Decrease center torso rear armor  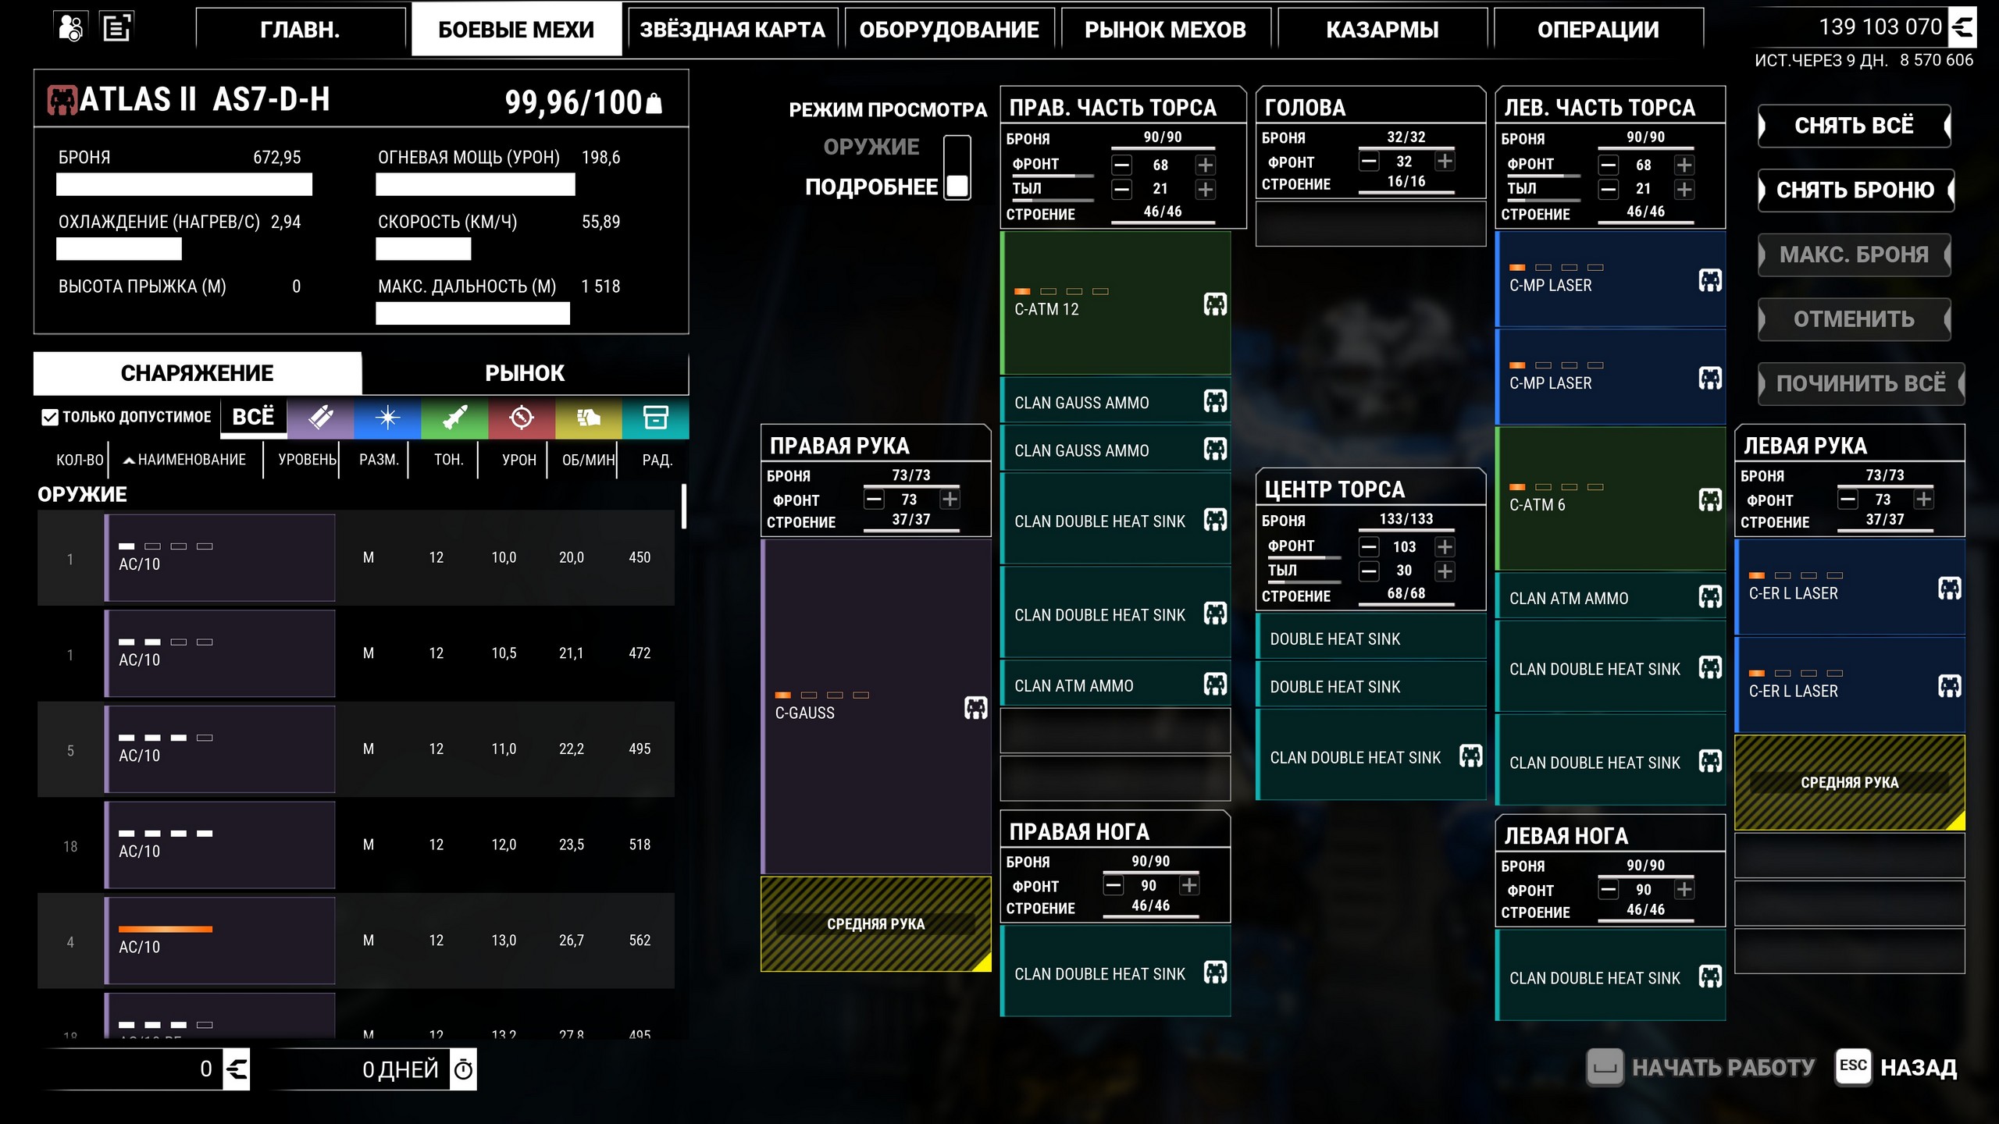point(1369,571)
